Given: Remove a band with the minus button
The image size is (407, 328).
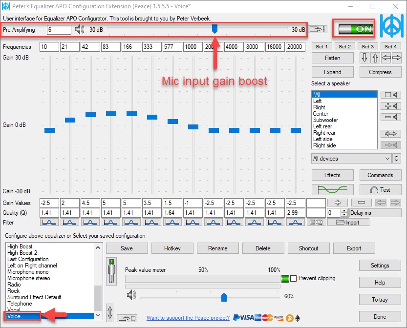Looking at the screenshot, I should [x=362, y=203].
